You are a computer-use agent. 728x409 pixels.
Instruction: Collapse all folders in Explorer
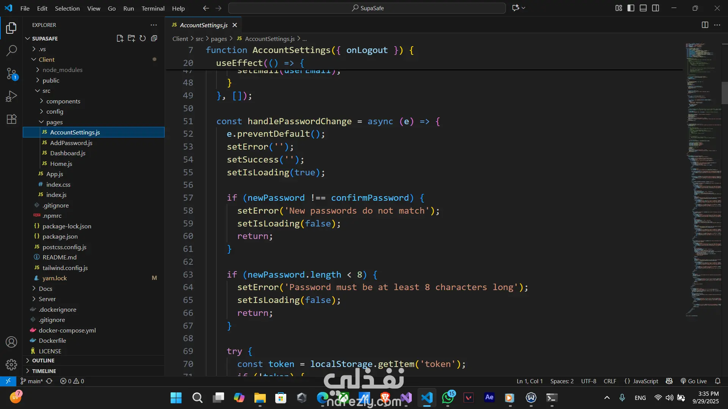[154, 38]
